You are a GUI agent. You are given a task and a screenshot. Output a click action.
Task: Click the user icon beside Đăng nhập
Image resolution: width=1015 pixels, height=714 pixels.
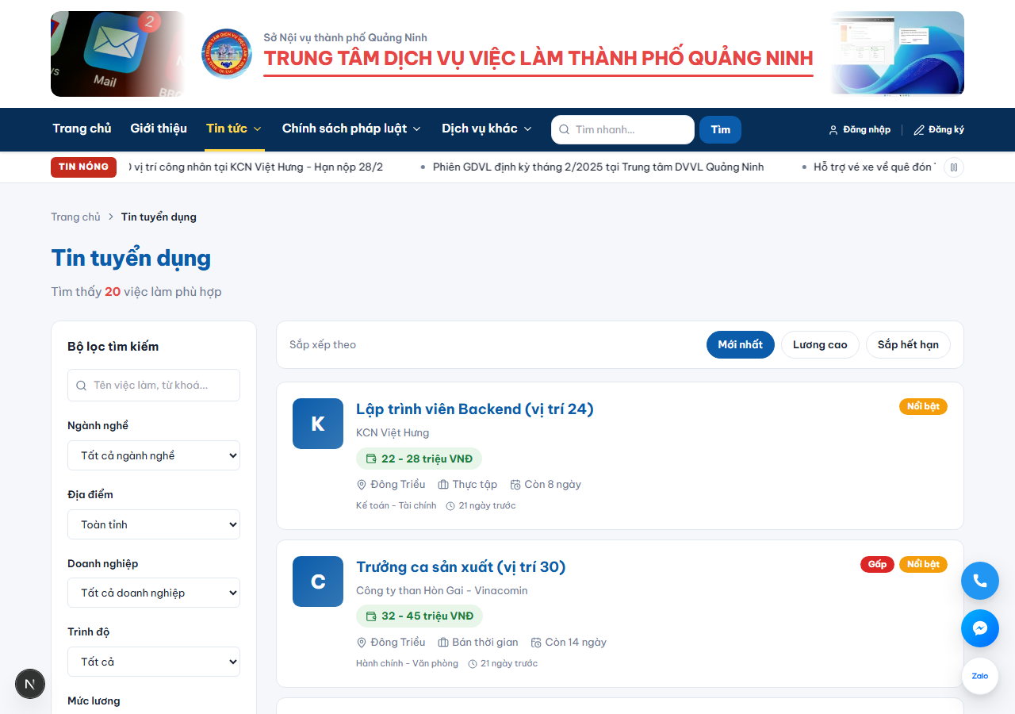coord(833,130)
